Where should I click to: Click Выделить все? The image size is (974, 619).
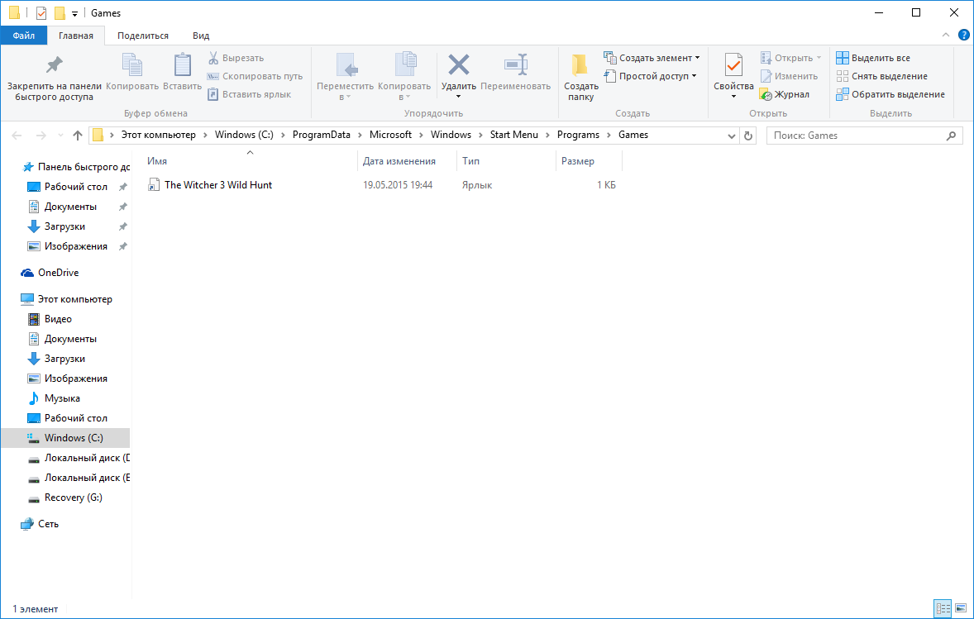pyautogui.click(x=873, y=58)
